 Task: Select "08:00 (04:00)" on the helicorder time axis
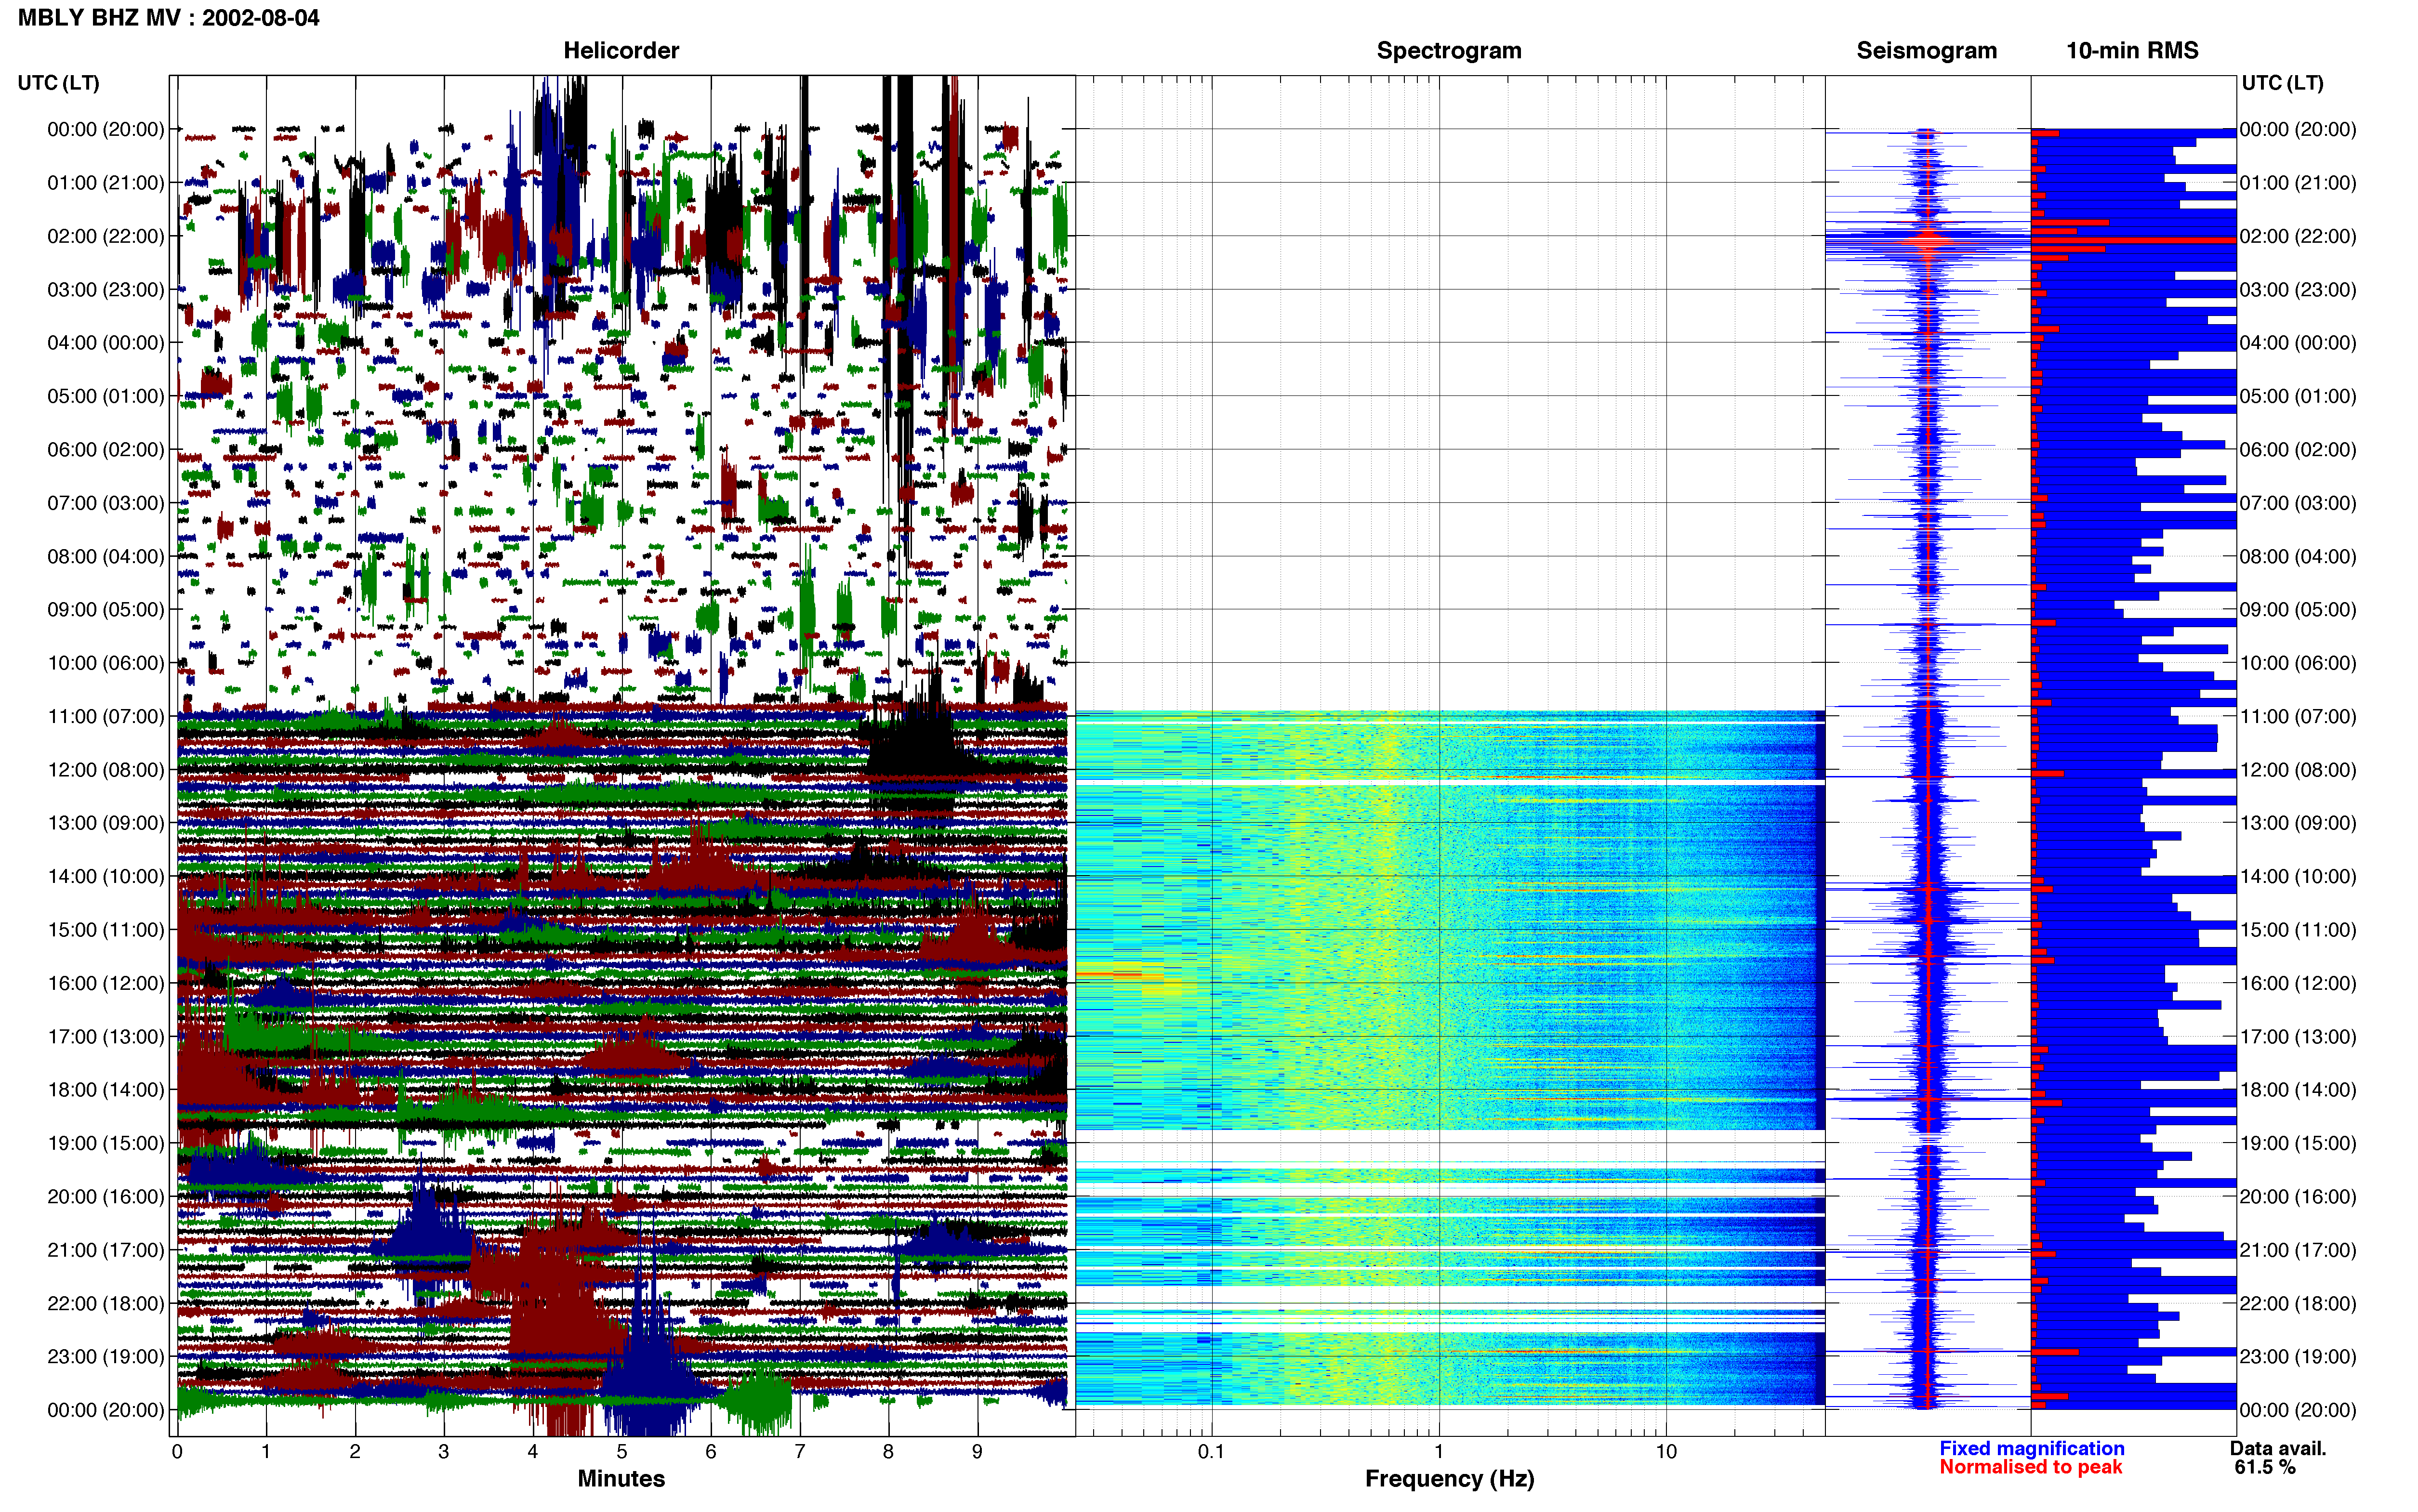pyautogui.click(x=106, y=556)
